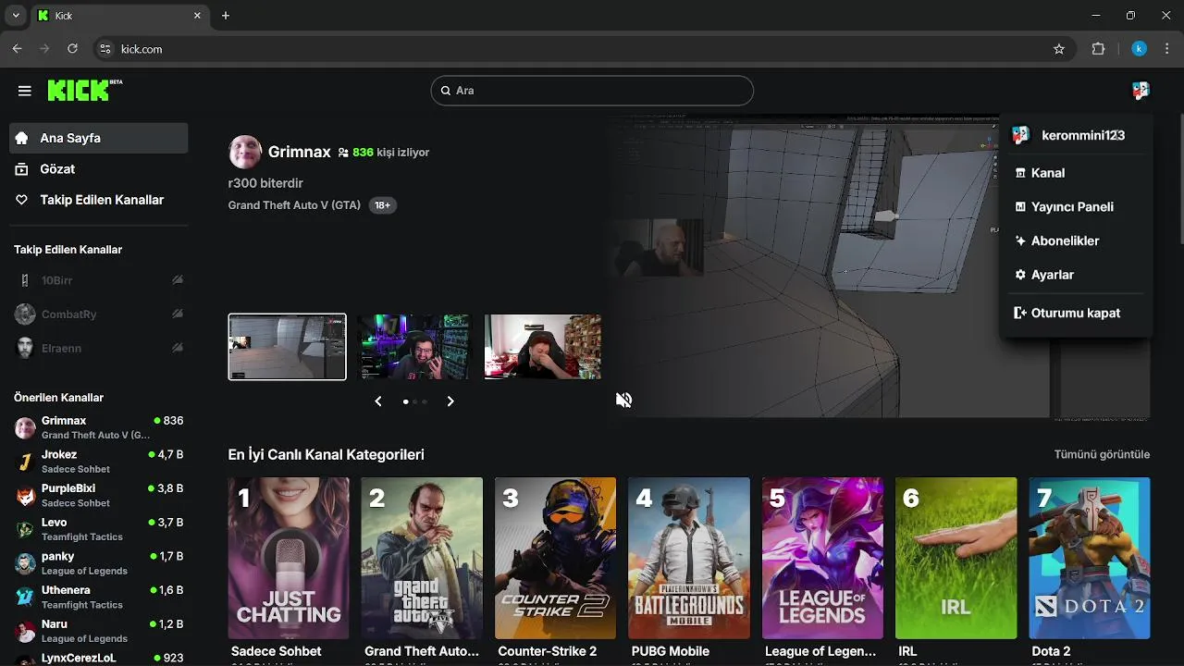
Task: Click the Ana Sayfa home icon
Action: (22, 138)
